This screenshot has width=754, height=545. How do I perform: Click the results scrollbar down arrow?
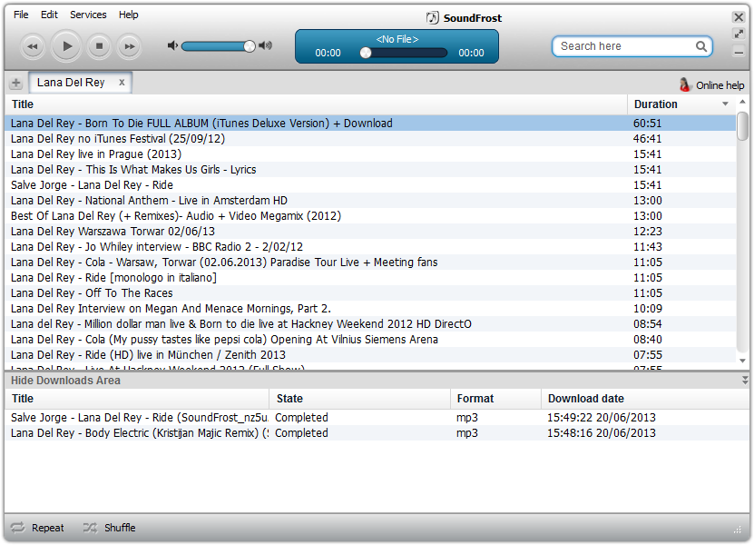pos(742,361)
